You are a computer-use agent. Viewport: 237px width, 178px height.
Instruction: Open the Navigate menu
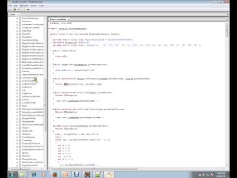pyautogui.click(x=24, y=5)
